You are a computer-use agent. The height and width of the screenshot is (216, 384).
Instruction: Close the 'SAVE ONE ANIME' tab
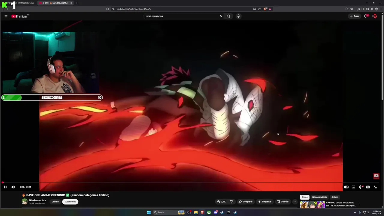coord(71,3)
